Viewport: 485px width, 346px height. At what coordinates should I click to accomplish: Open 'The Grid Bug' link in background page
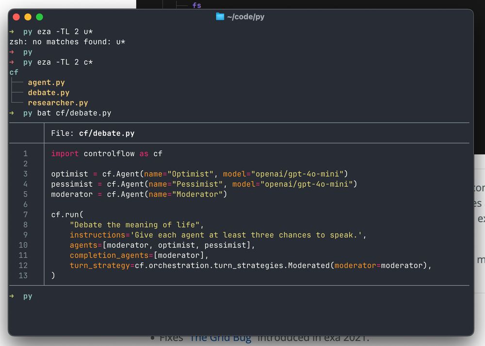point(220,338)
